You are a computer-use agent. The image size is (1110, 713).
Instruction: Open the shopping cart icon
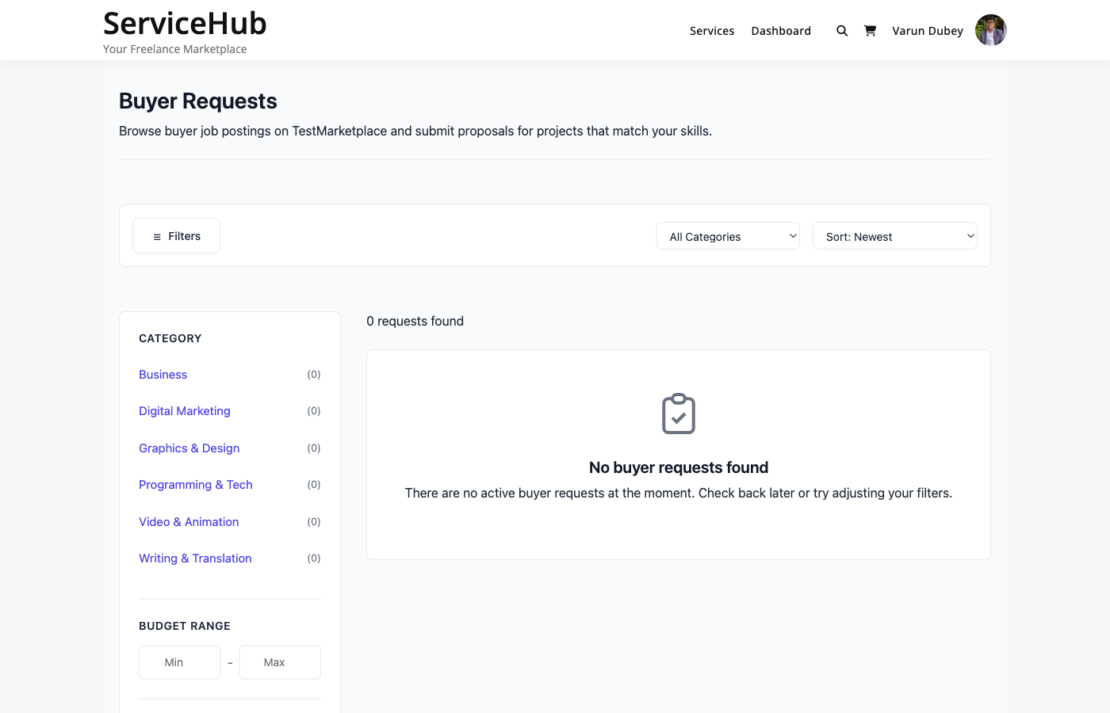(x=870, y=31)
